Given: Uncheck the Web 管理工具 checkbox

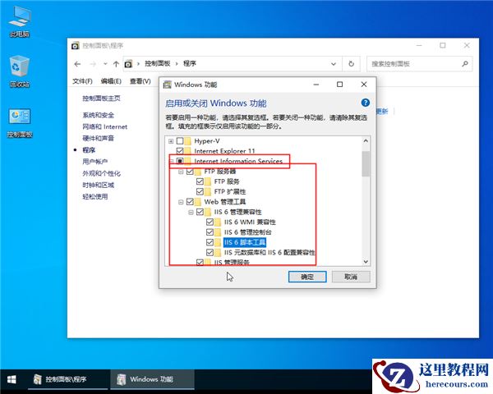Looking at the screenshot, I should pyautogui.click(x=190, y=202).
